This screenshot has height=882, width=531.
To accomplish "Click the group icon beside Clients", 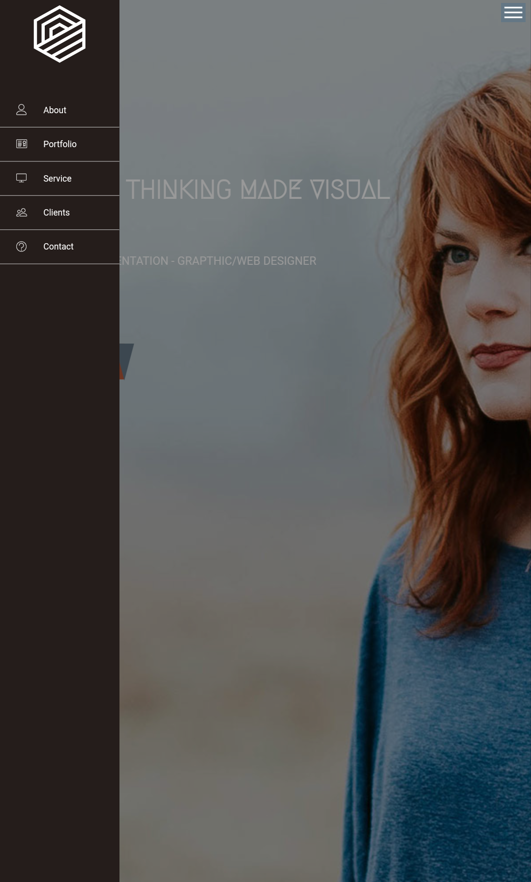I will point(21,213).
